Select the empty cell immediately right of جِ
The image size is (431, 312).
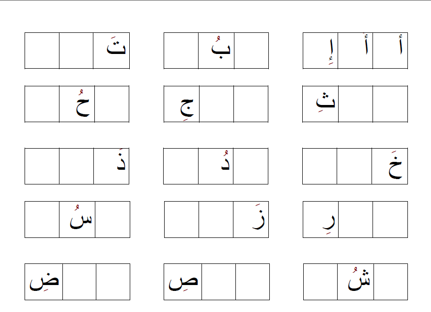tap(216, 104)
